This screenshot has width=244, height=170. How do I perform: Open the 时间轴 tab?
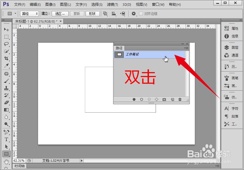tap(19, 166)
